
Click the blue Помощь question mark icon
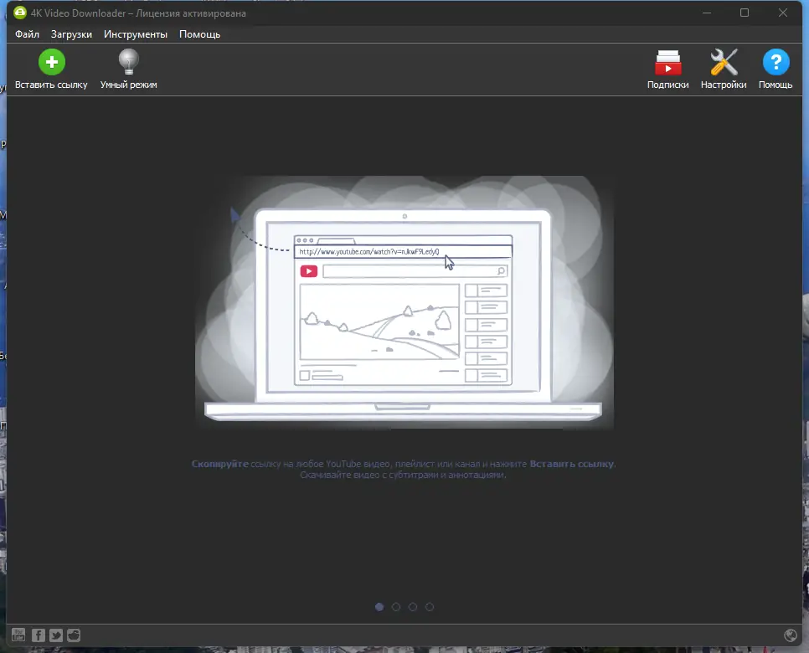[x=776, y=62]
